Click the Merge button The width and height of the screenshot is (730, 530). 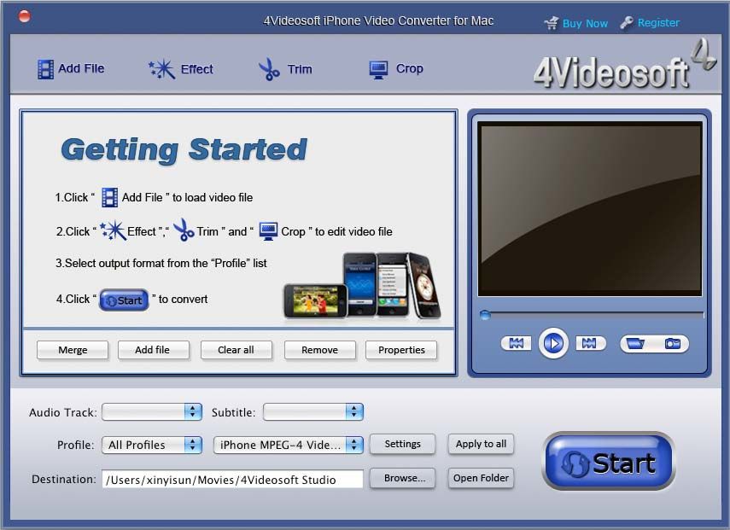point(73,350)
